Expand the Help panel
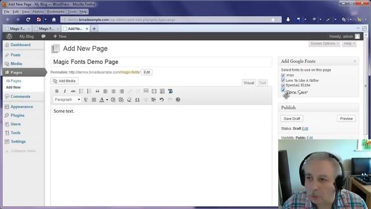 coord(349,44)
